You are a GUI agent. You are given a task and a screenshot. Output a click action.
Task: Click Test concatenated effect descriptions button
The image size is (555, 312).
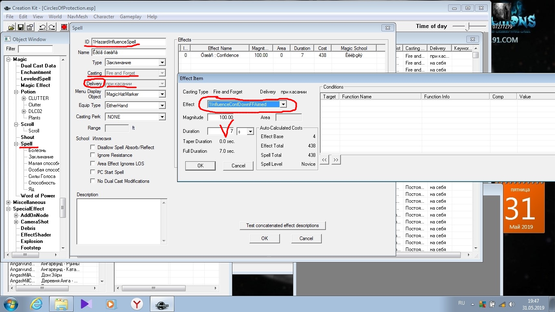point(282,225)
